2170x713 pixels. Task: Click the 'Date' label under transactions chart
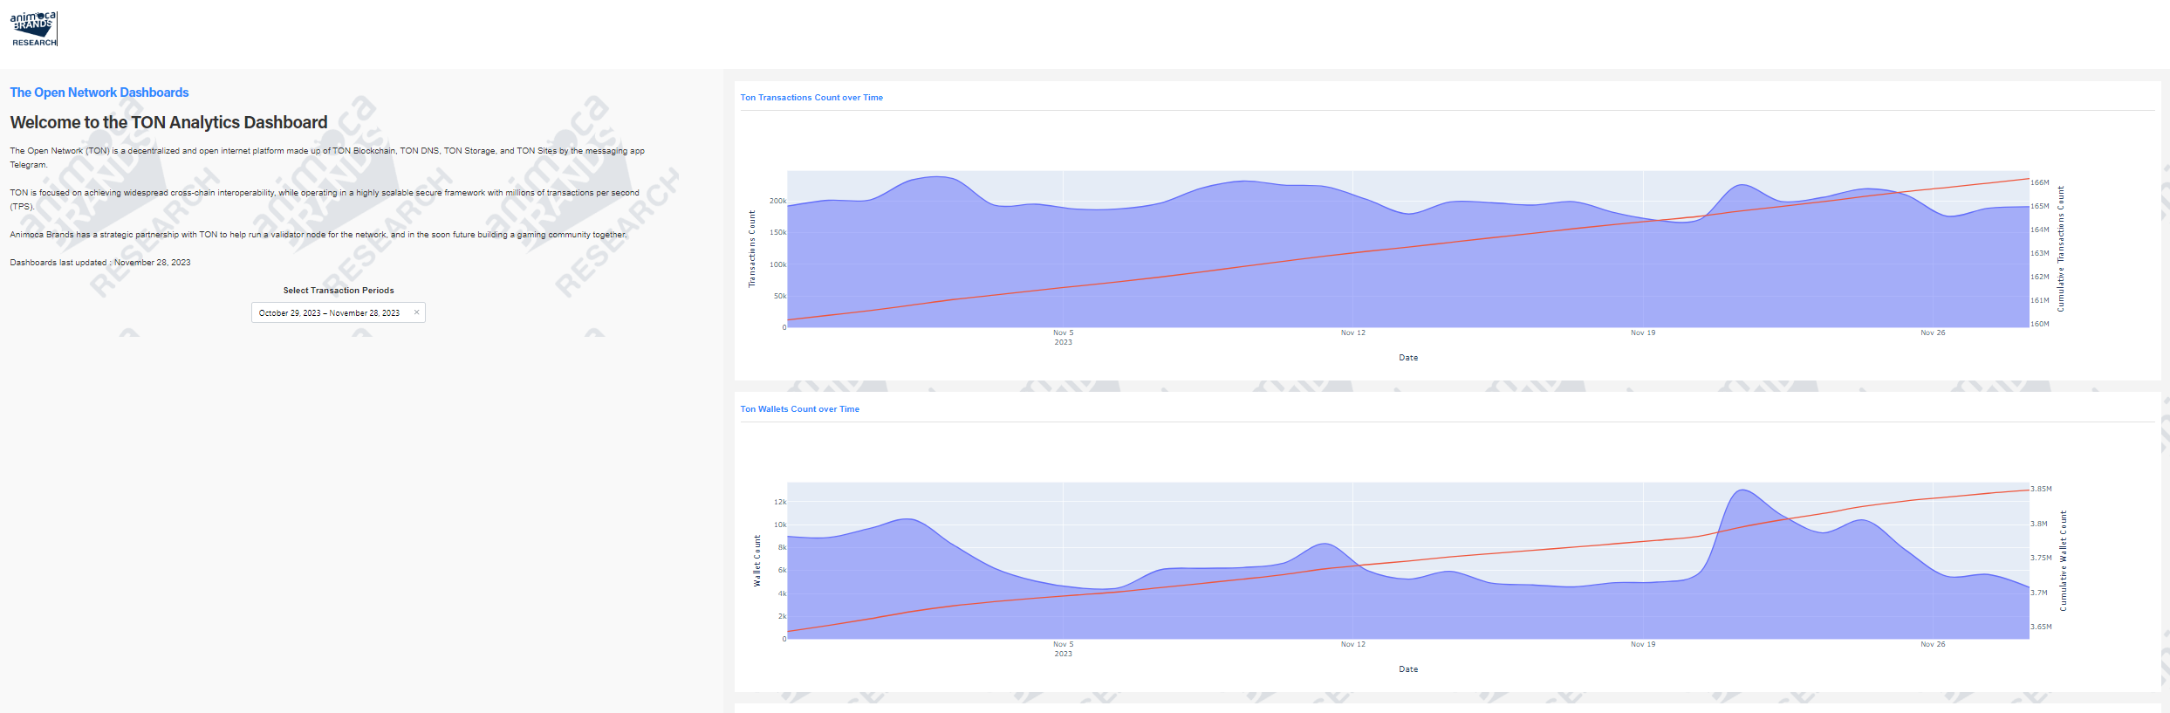(1408, 358)
